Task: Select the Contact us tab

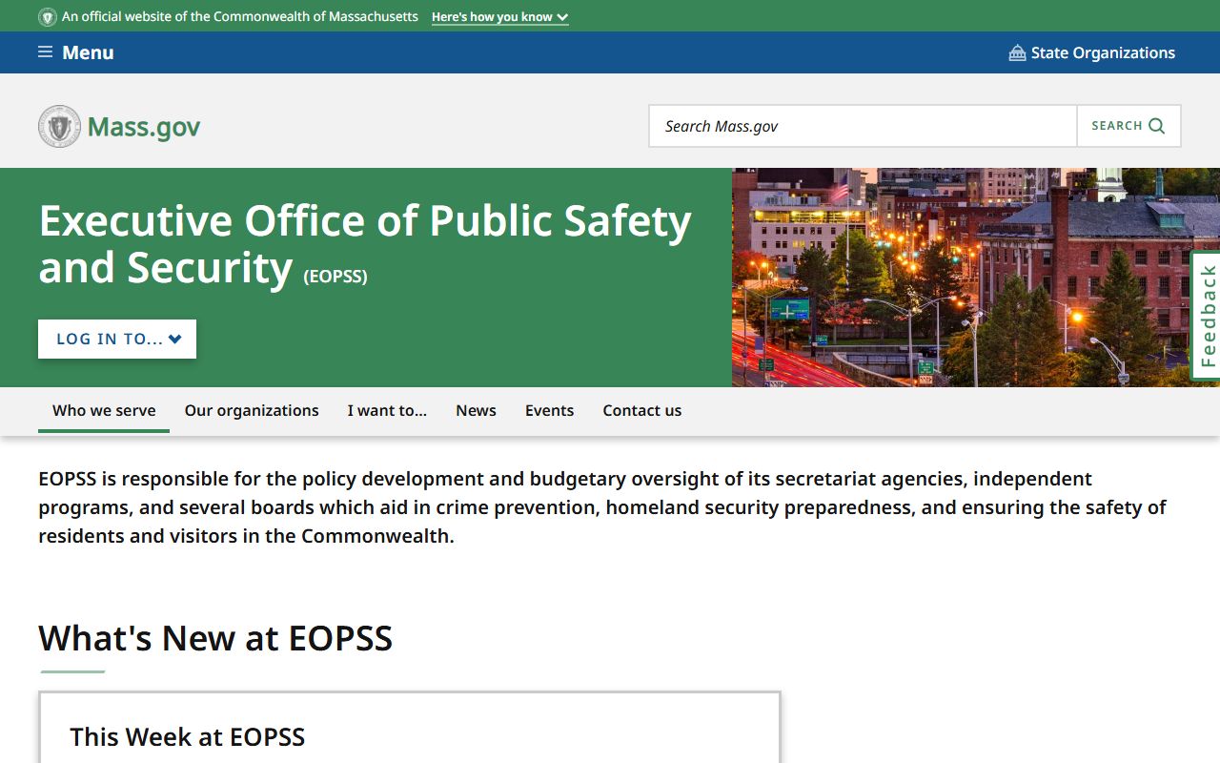Action: click(641, 411)
